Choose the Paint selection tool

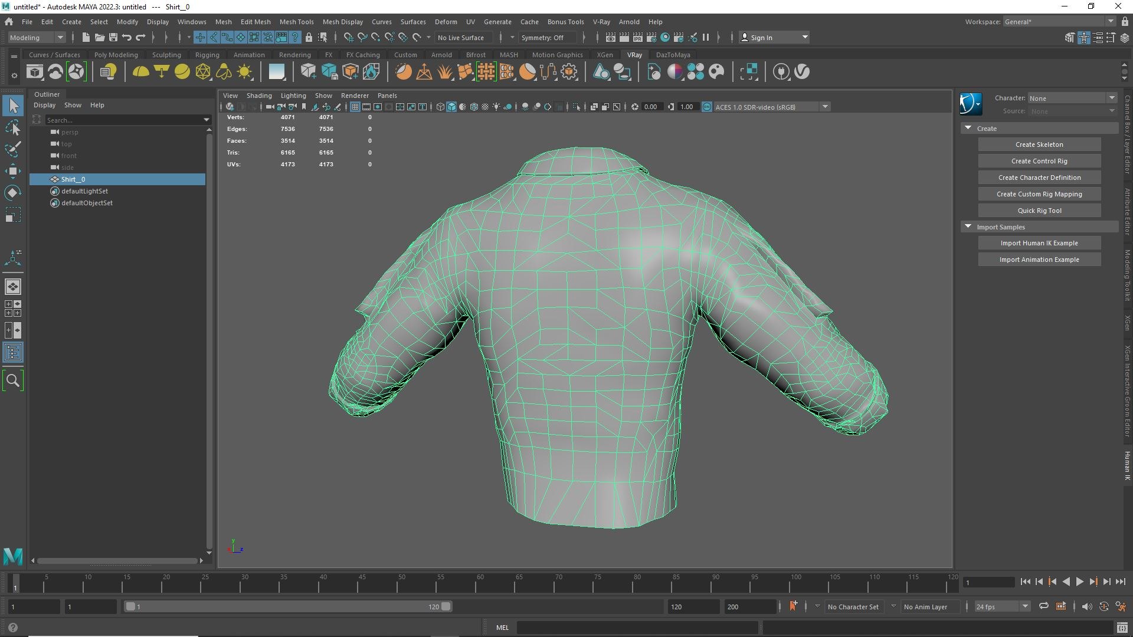[13, 149]
